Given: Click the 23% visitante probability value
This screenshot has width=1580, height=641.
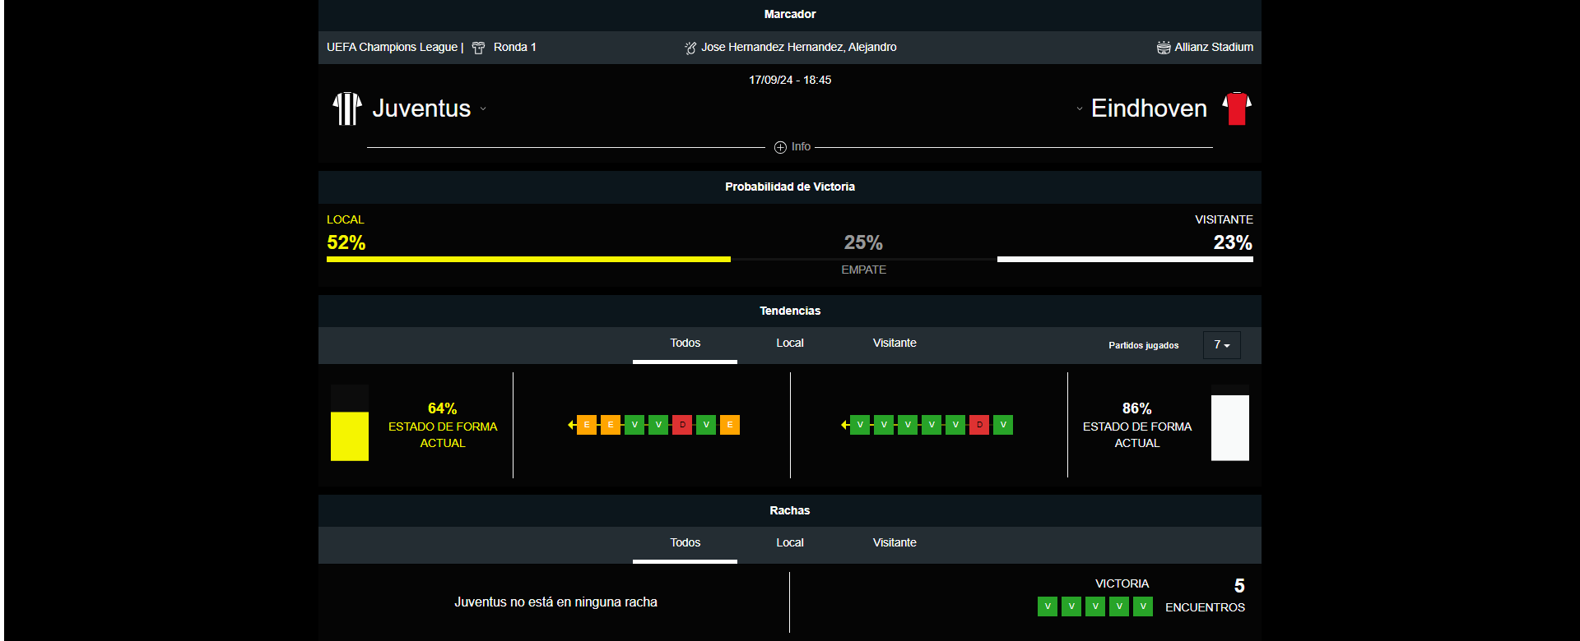Looking at the screenshot, I should pos(1233,243).
